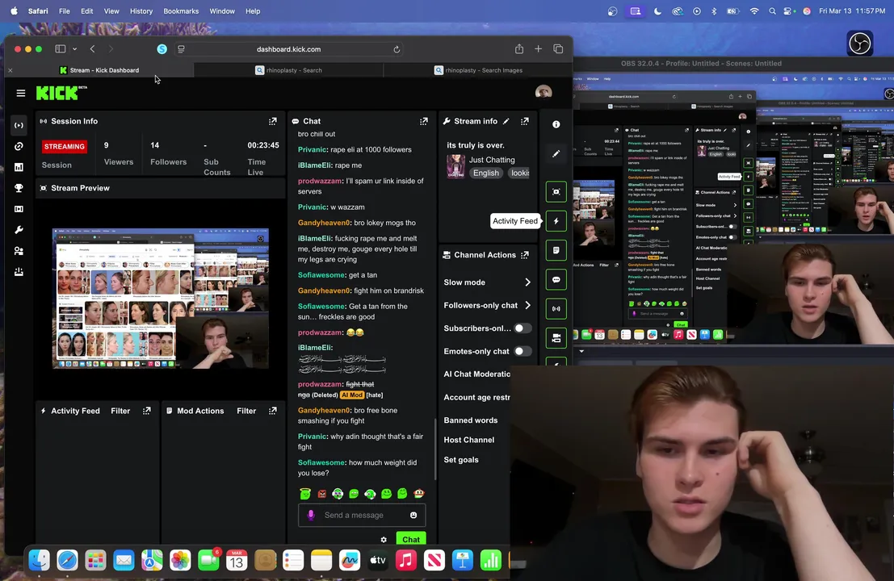The image size is (894, 581).
Task: Open Mod Actions Filter
Action: tap(246, 411)
